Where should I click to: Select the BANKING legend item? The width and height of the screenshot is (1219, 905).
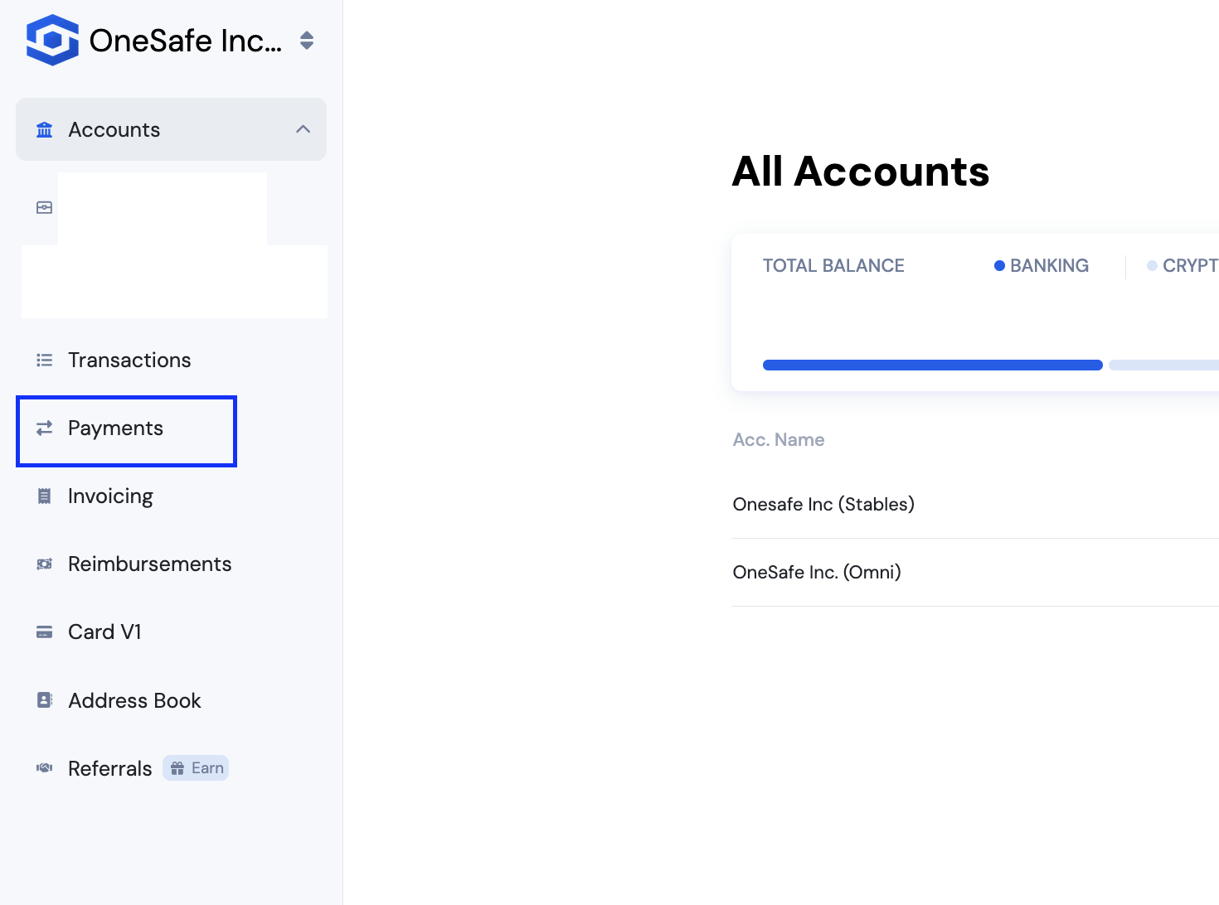coord(1042,266)
